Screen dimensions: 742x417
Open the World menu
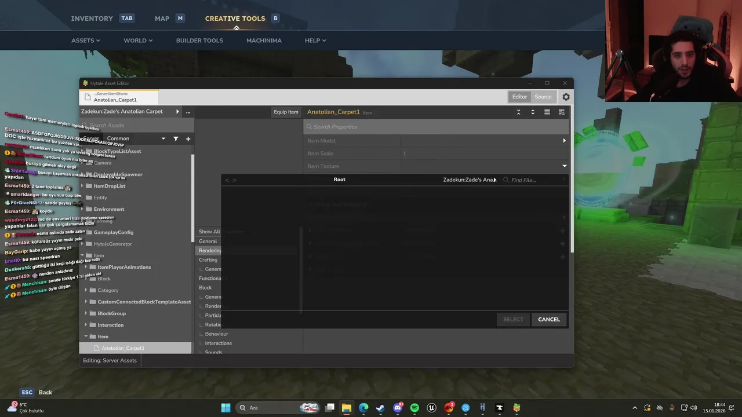point(138,41)
